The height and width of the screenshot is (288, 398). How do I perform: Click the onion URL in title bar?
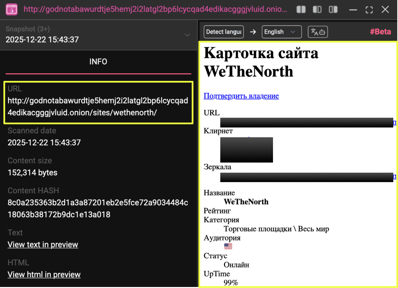pos(155,9)
